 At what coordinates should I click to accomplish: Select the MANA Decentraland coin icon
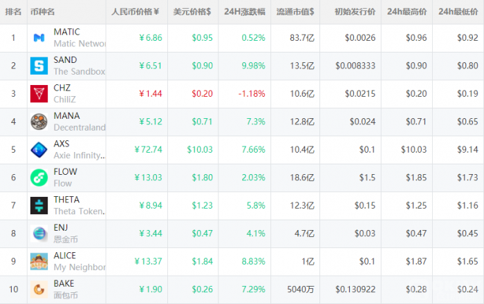point(39,122)
